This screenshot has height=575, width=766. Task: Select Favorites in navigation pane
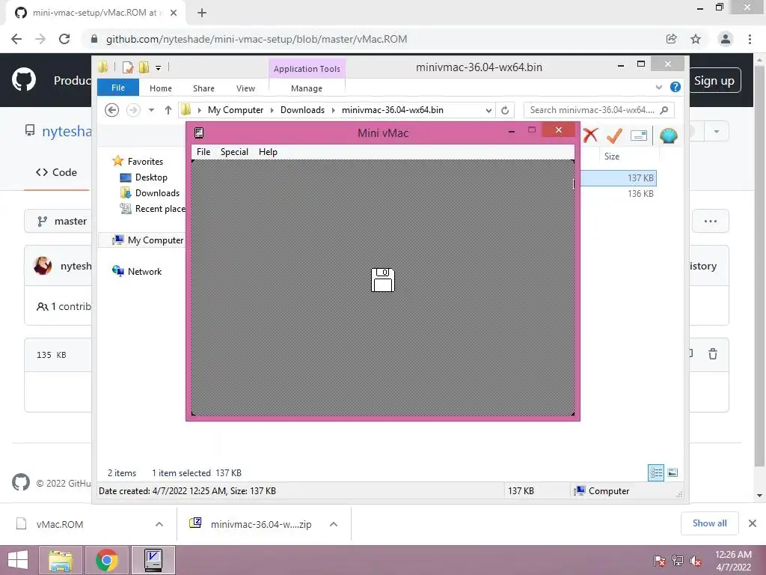(145, 162)
